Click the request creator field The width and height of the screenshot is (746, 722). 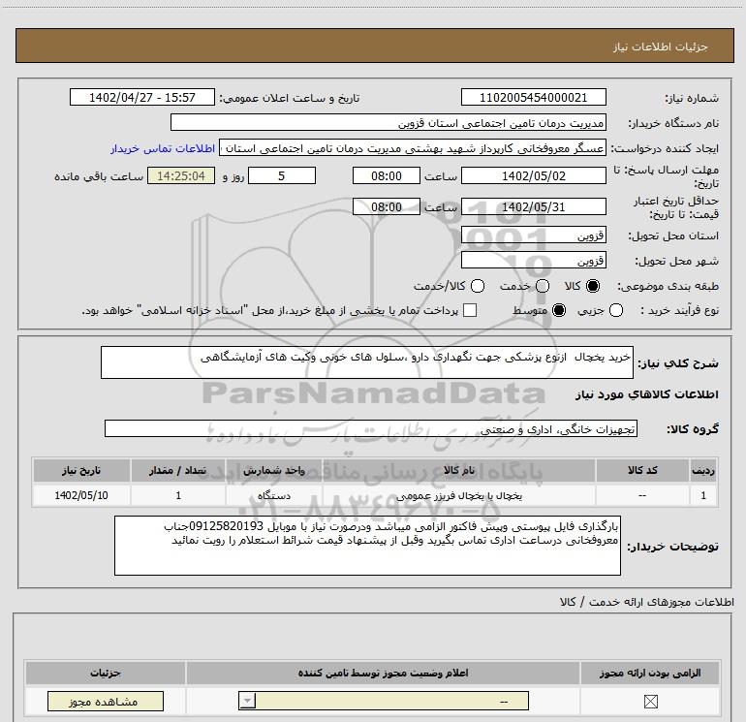tap(413, 148)
